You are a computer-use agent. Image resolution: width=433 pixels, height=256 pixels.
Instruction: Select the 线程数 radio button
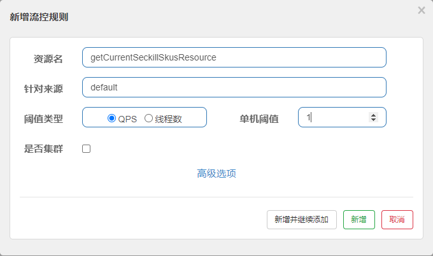click(x=148, y=118)
